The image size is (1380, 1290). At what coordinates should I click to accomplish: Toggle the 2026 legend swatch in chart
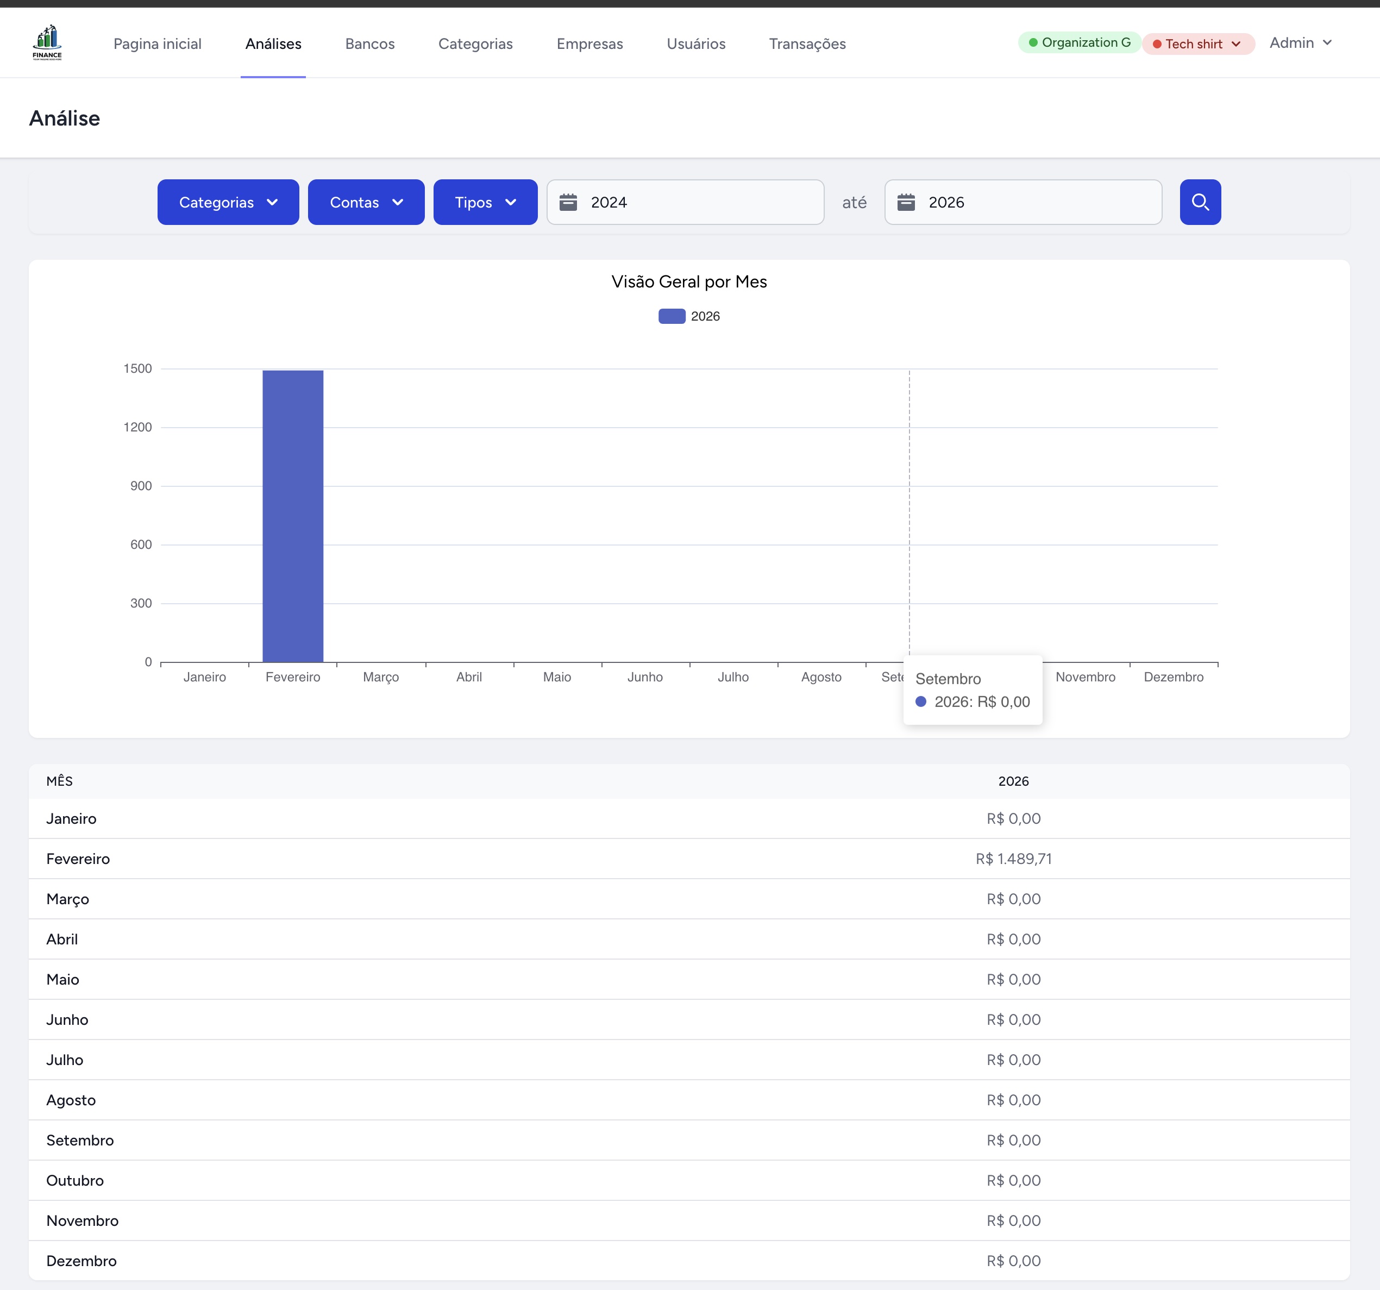click(x=672, y=317)
